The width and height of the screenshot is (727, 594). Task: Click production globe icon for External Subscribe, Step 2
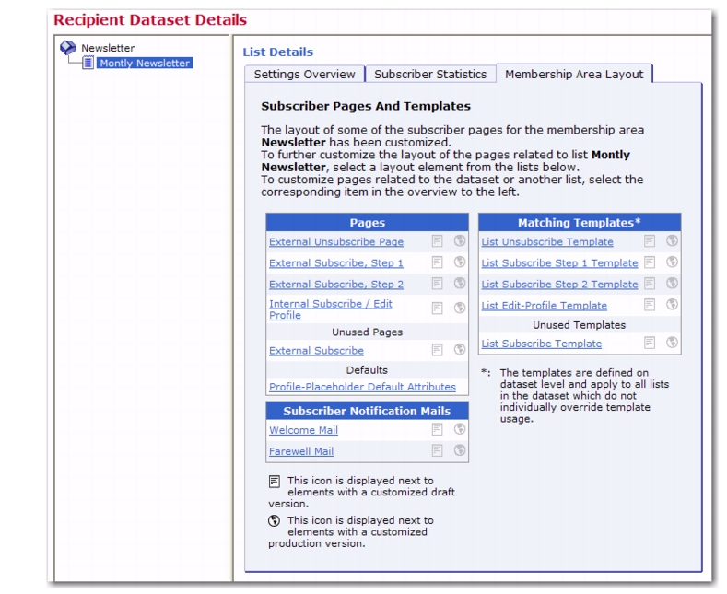[460, 283]
